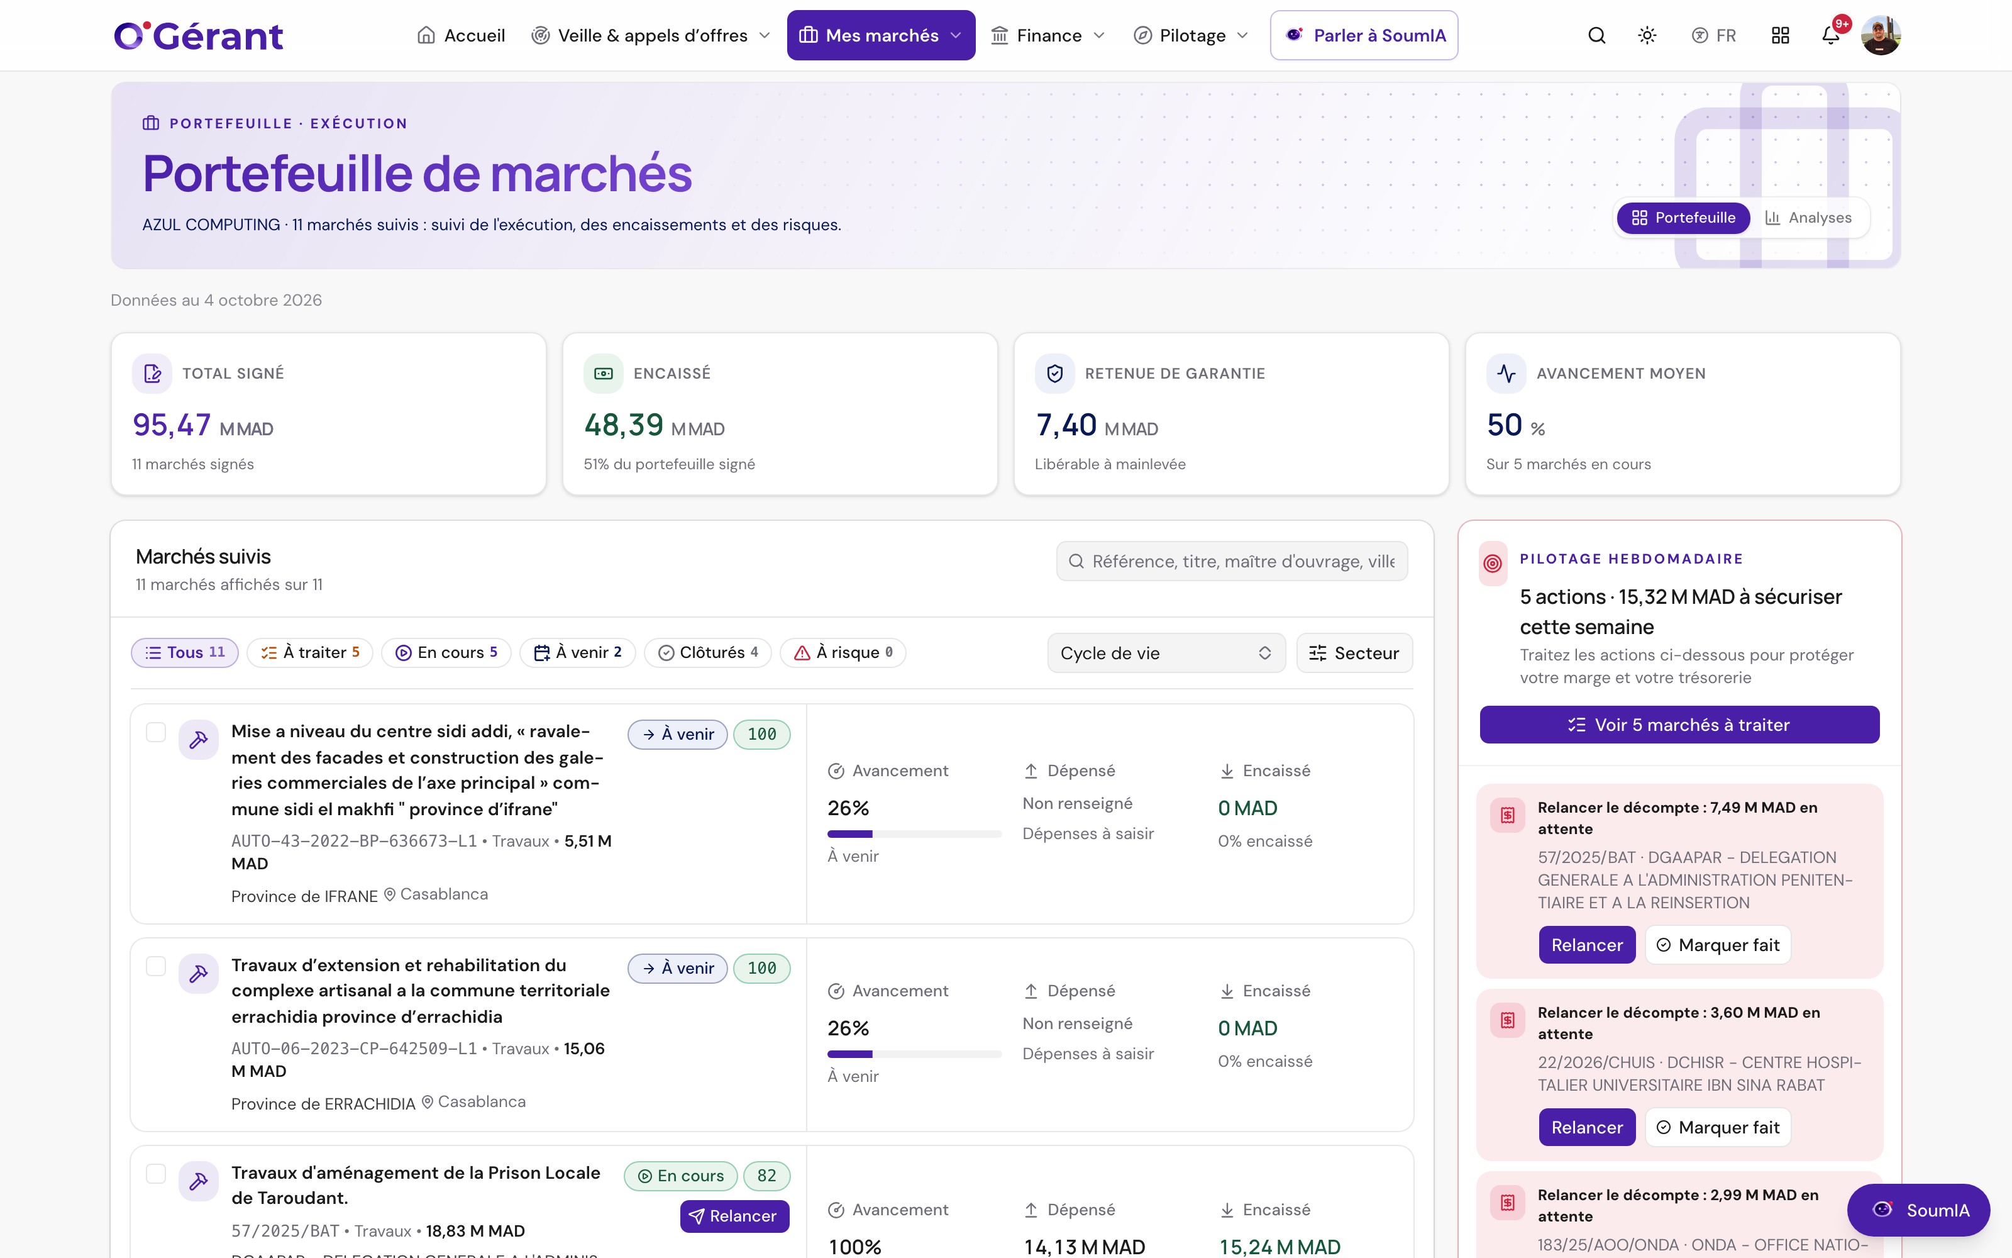The width and height of the screenshot is (2012, 1258).
Task: Open the user profile avatar
Action: pos(1881,35)
